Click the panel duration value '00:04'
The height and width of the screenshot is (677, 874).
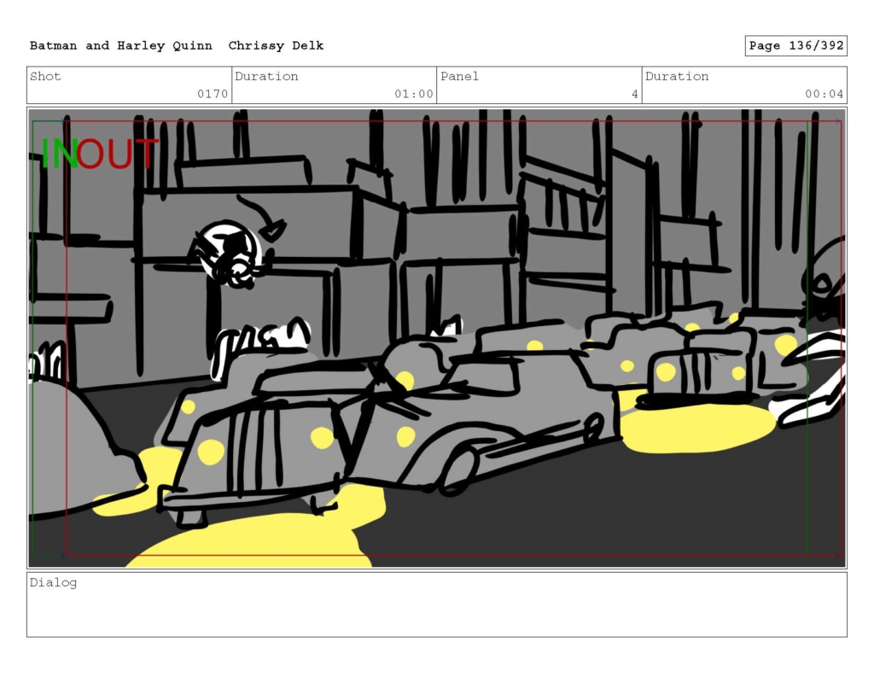click(x=824, y=94)
